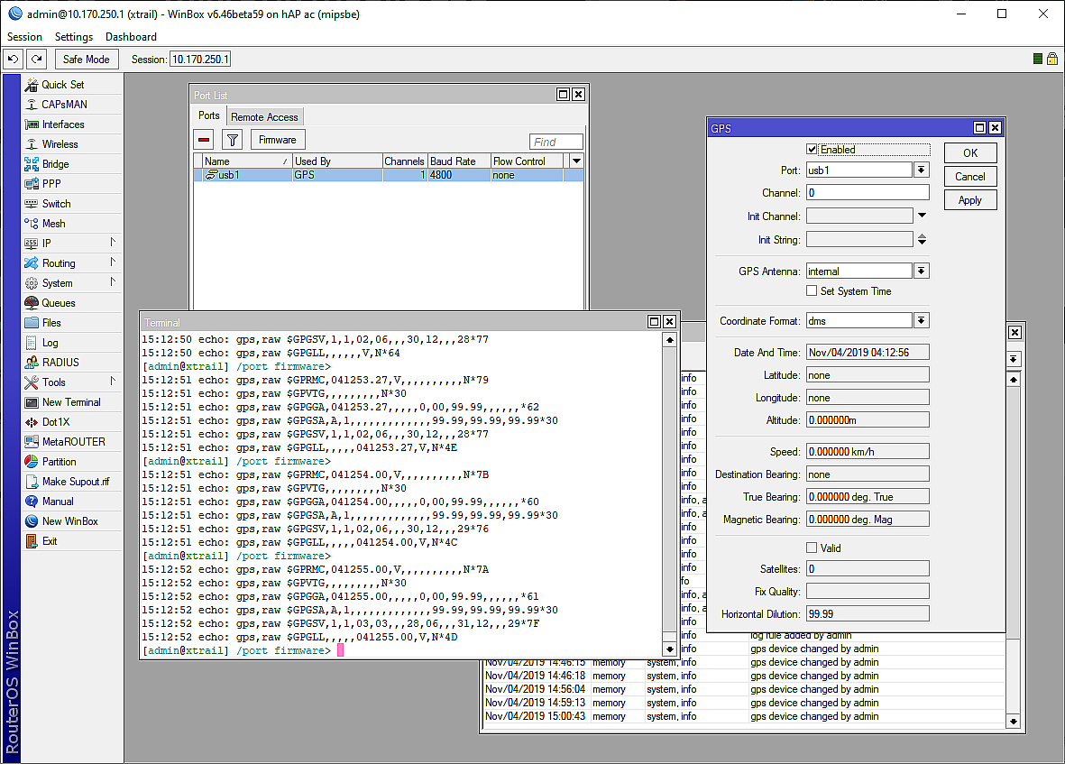Viewport: 1065px width, 764px height.
Task: Toggle Safe Mode button
Action: [x=87, y=60]
